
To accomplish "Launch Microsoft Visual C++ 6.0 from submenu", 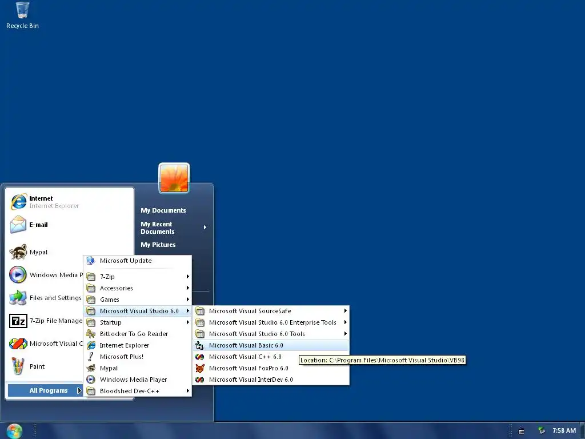I will 271,357.
